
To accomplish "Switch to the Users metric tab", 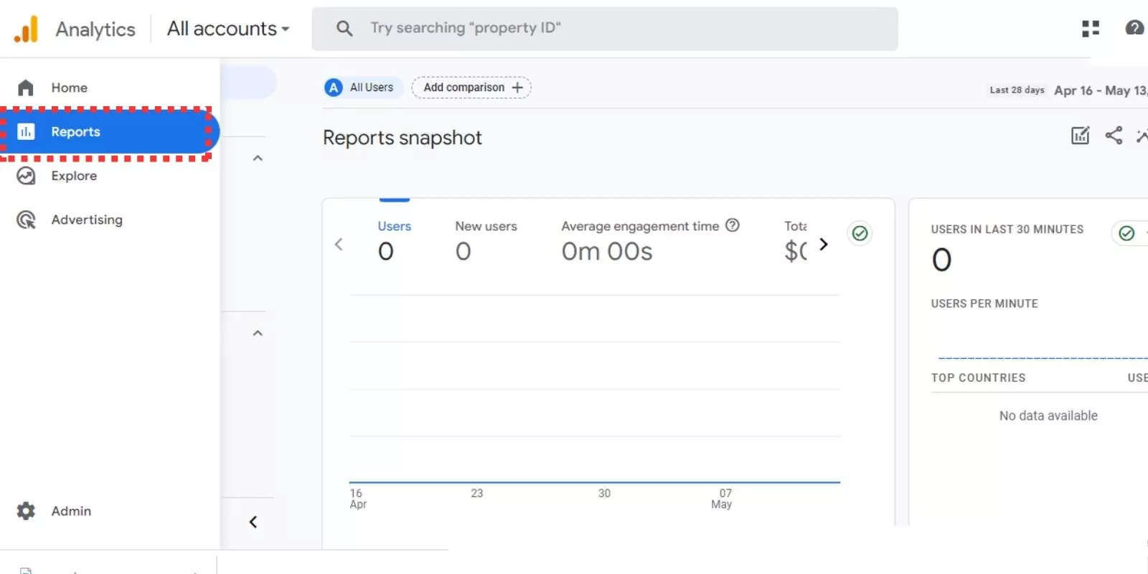I will tap(394, 226).
